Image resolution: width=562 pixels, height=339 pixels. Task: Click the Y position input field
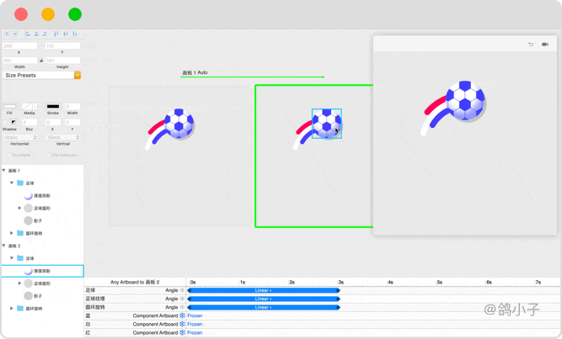coord(62,45)
